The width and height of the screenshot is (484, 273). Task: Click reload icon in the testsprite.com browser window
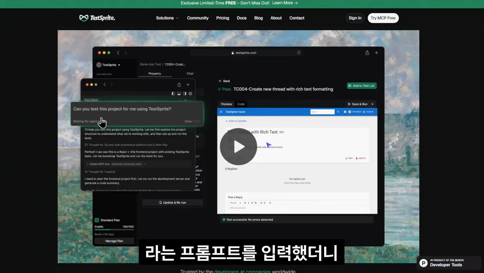[299, 53]
